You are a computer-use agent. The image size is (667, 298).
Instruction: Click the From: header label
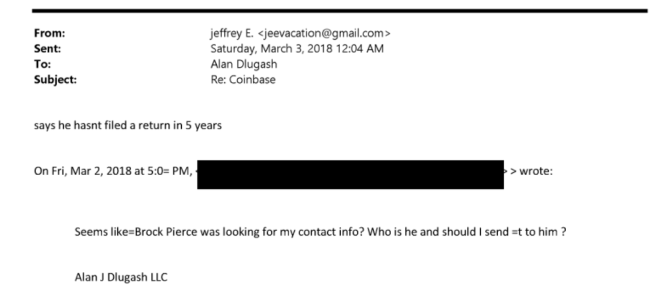pos(49,33)
